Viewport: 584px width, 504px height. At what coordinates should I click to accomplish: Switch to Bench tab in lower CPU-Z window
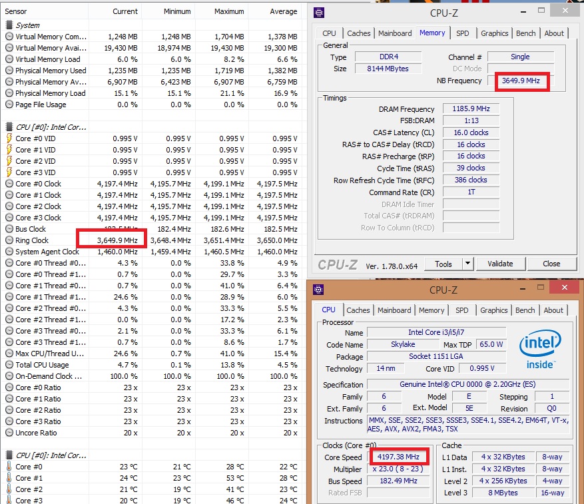[x=525, y=310]
